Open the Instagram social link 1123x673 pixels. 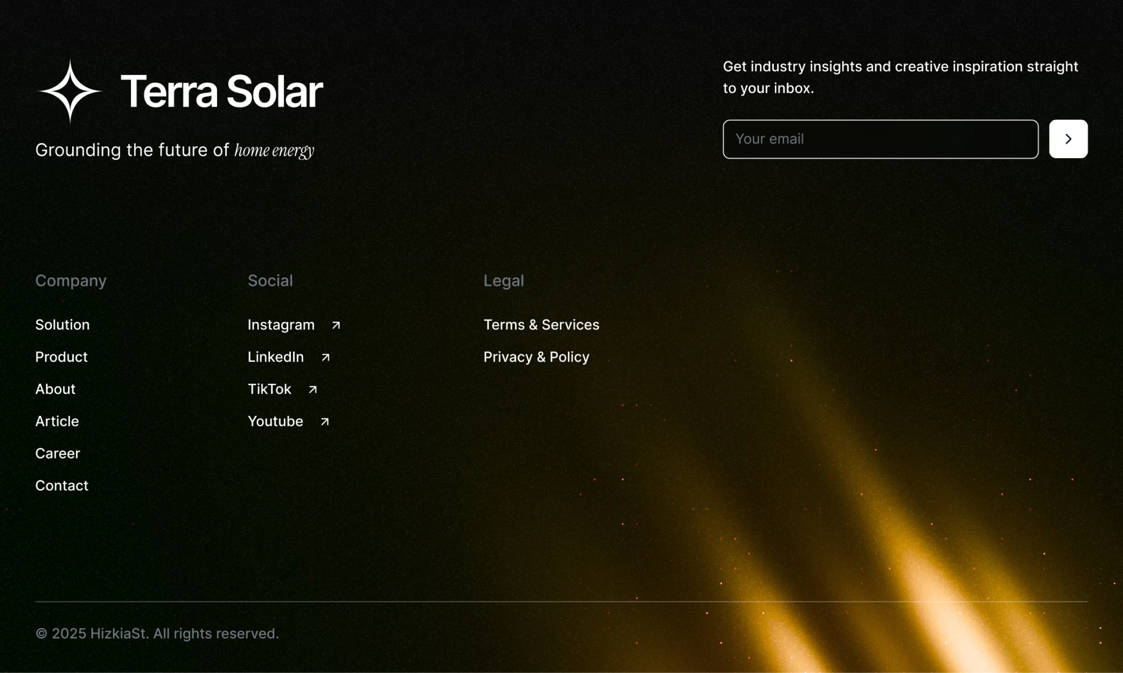[x=281, y=325]
